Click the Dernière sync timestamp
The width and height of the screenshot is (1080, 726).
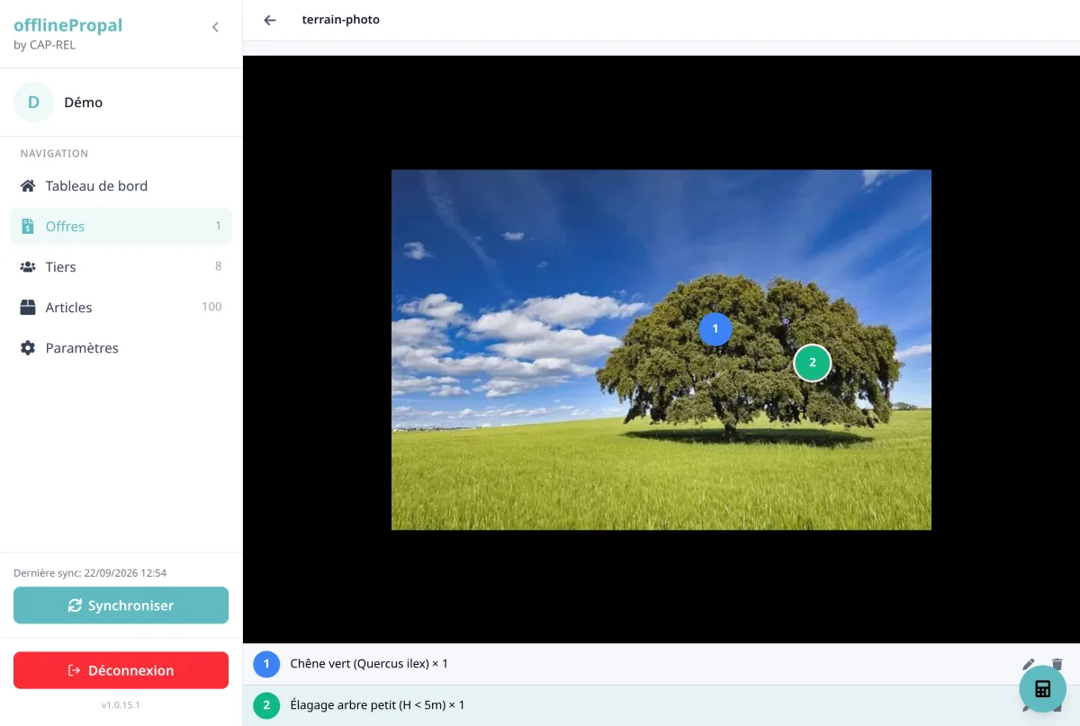point(90,573)
